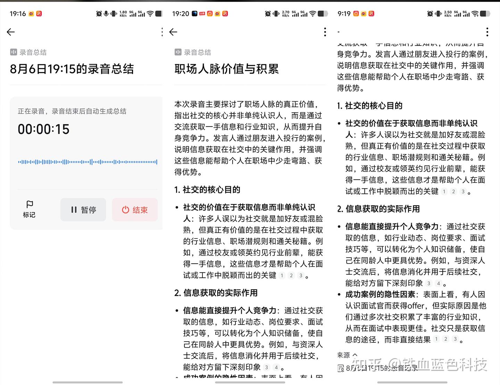Open citation 1 after 脱颖而出的关键 in the middle screen
The width and height of the screenshot is (500, 385).
click(x=282, y=275)
